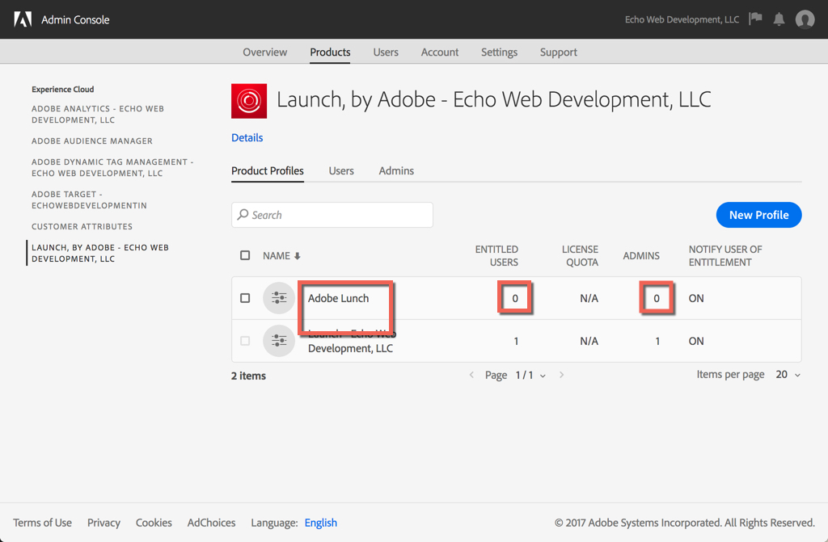Open the Adobe Lunch profile name

339,298
